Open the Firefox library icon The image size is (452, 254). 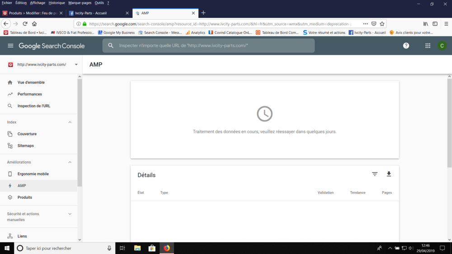(425, 24)
